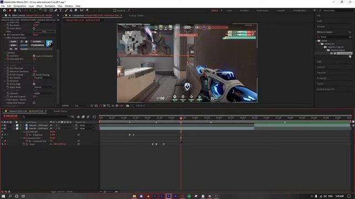
Task: Click the LOAD preset button
Action: (13, 42)
